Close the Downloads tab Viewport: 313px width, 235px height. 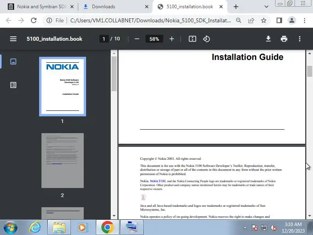point(146,7)
